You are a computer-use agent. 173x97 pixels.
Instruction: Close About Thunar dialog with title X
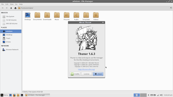[103, 22]
